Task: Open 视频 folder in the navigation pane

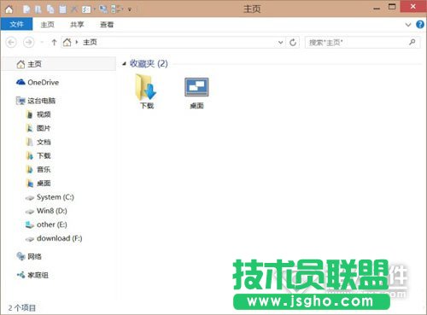Action: point(44,114)
